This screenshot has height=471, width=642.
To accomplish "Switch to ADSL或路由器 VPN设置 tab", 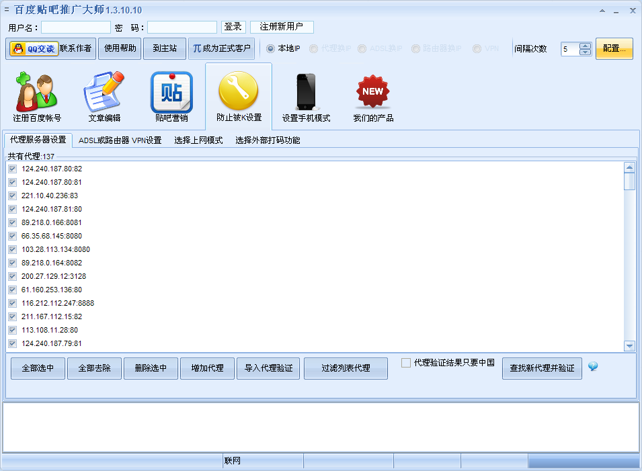I will [120, 140].
